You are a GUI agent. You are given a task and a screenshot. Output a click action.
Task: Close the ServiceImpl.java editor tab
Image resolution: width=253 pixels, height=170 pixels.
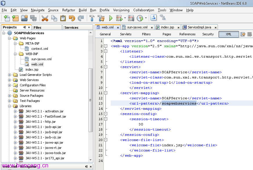tap(216, 28)
